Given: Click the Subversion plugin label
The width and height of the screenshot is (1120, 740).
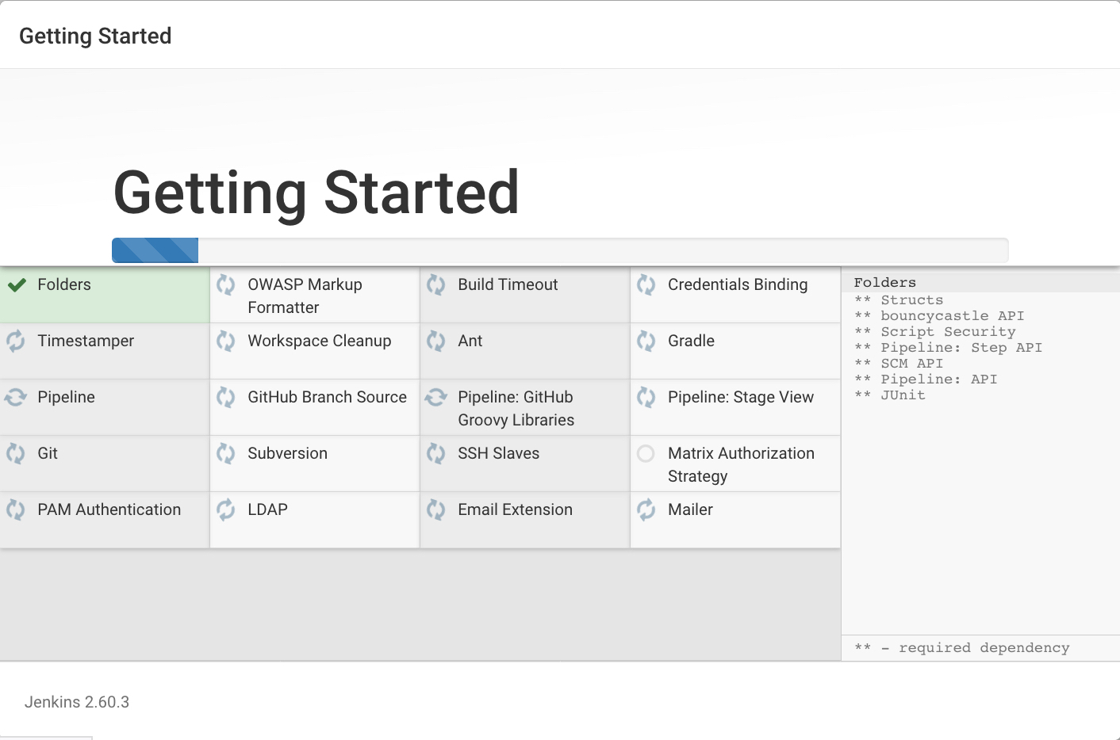Looking at the screenshot, I should pyautogui.click(x=287, y=454).
